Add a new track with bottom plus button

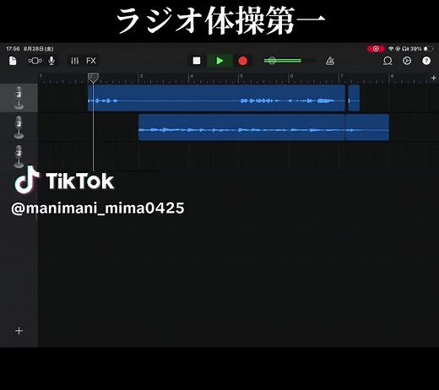[x=19, y=331]
